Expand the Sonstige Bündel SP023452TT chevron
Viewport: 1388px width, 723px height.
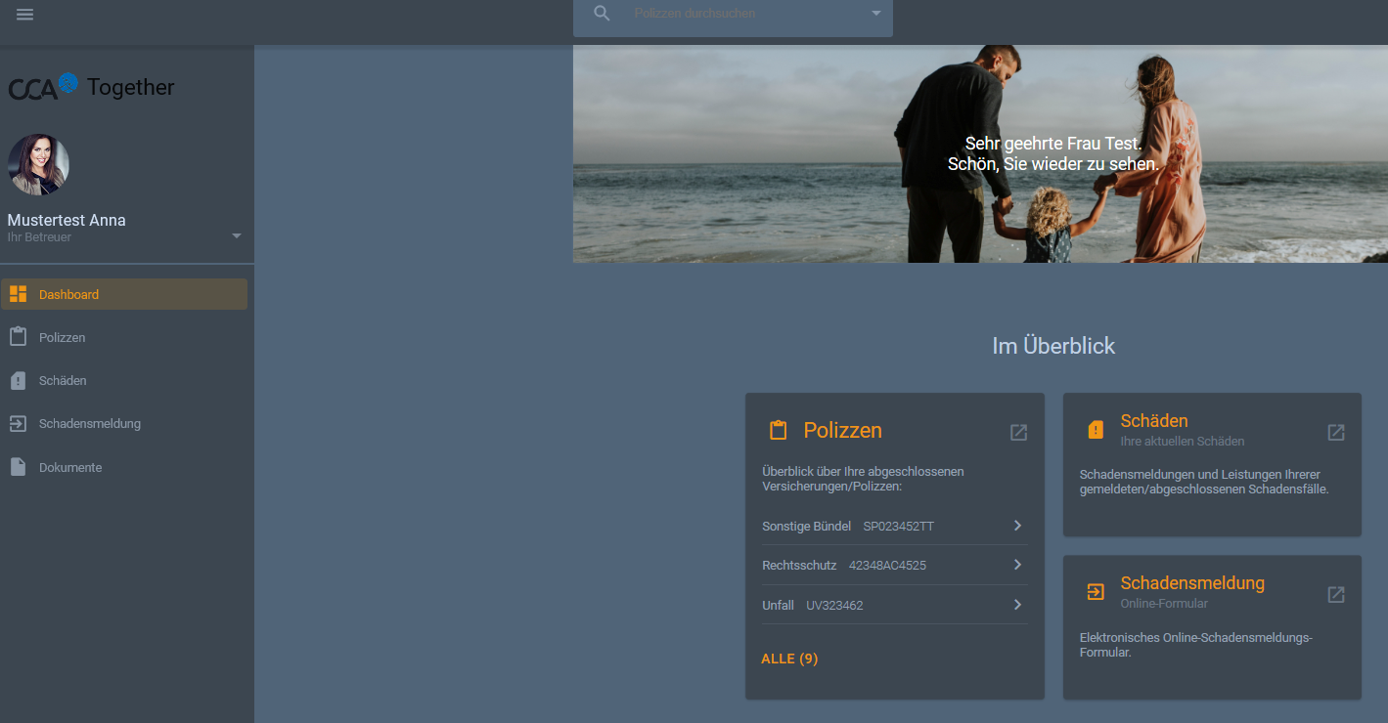click(1017, 526)
